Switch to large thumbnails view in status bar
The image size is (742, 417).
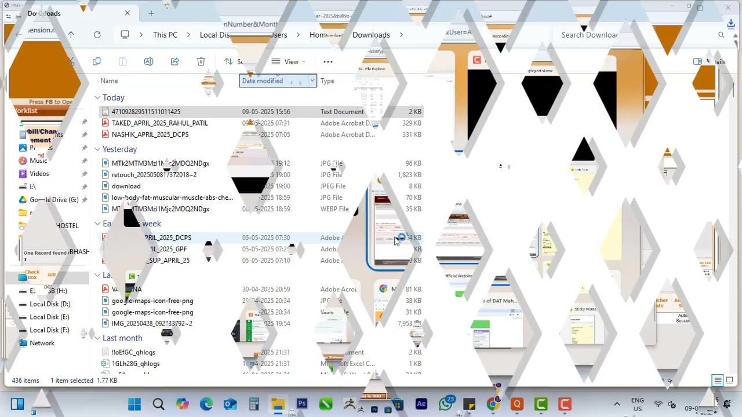click(x=730, y=381)
